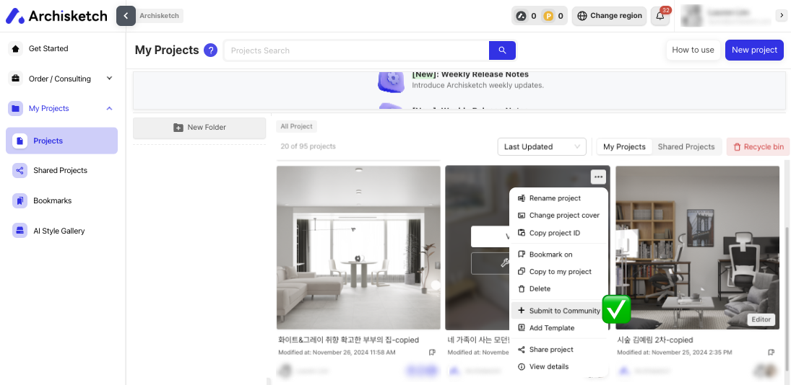Choose Change project cover
This screenshot has width=791, height=385.
coord(559,216)
